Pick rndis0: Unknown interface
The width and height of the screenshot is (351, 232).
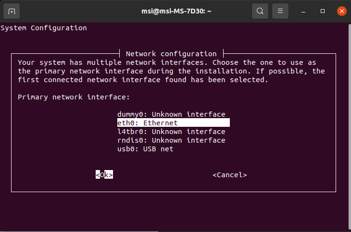click(x=171, y=140)
